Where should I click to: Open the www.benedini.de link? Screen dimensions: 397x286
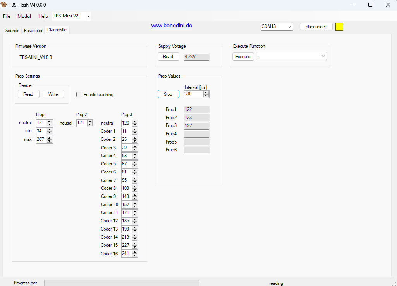[x=172, y=25]
